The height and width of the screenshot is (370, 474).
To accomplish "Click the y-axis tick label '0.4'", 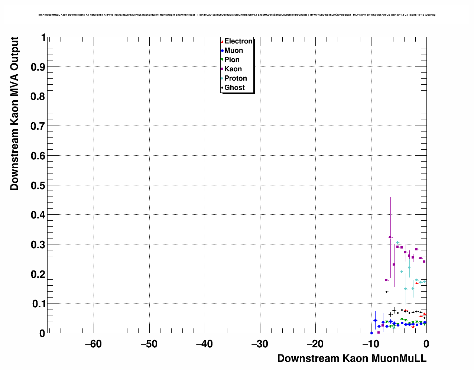I will pyautogui.click(x=39, y=215).
